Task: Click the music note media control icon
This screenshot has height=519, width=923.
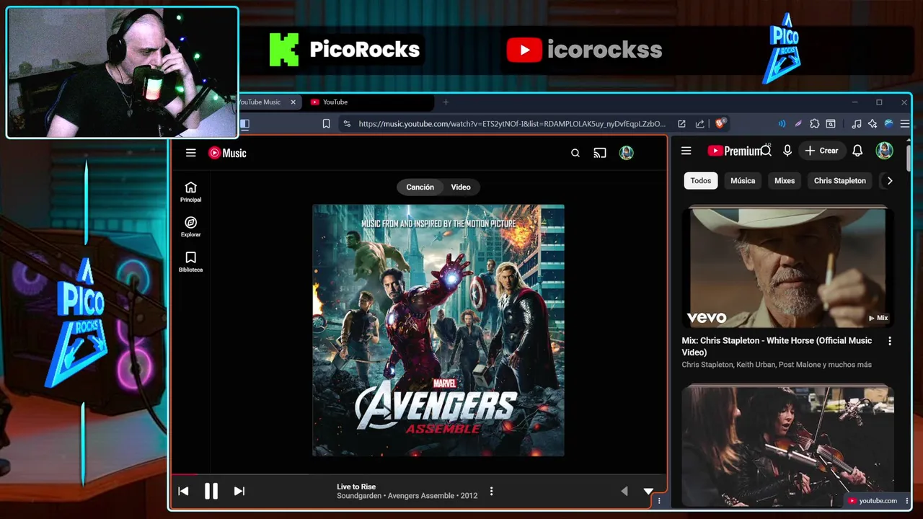Action: pyautogui.click(x=856, y=124)
